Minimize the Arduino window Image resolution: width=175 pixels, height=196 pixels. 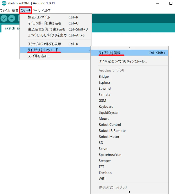pyautogui.click(x=158, y=3)
